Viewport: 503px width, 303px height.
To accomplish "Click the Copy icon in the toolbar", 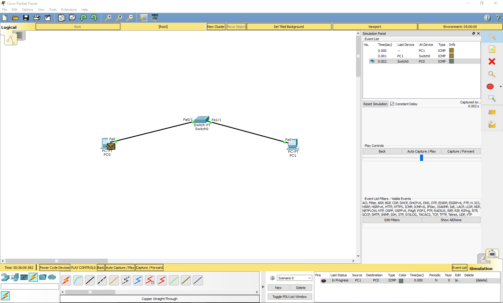I will (x=61, y=18).
